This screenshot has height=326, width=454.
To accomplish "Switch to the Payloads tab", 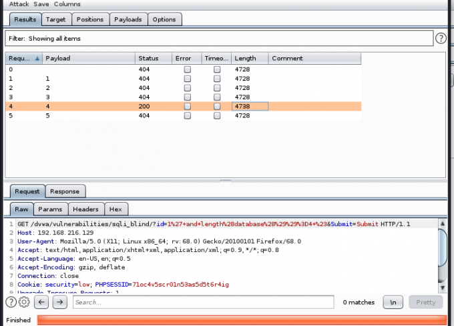I will (x=128, y=19).
